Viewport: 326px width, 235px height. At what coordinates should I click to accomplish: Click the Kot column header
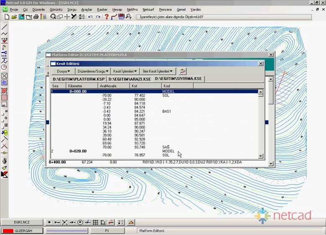[x=145, y=86]
